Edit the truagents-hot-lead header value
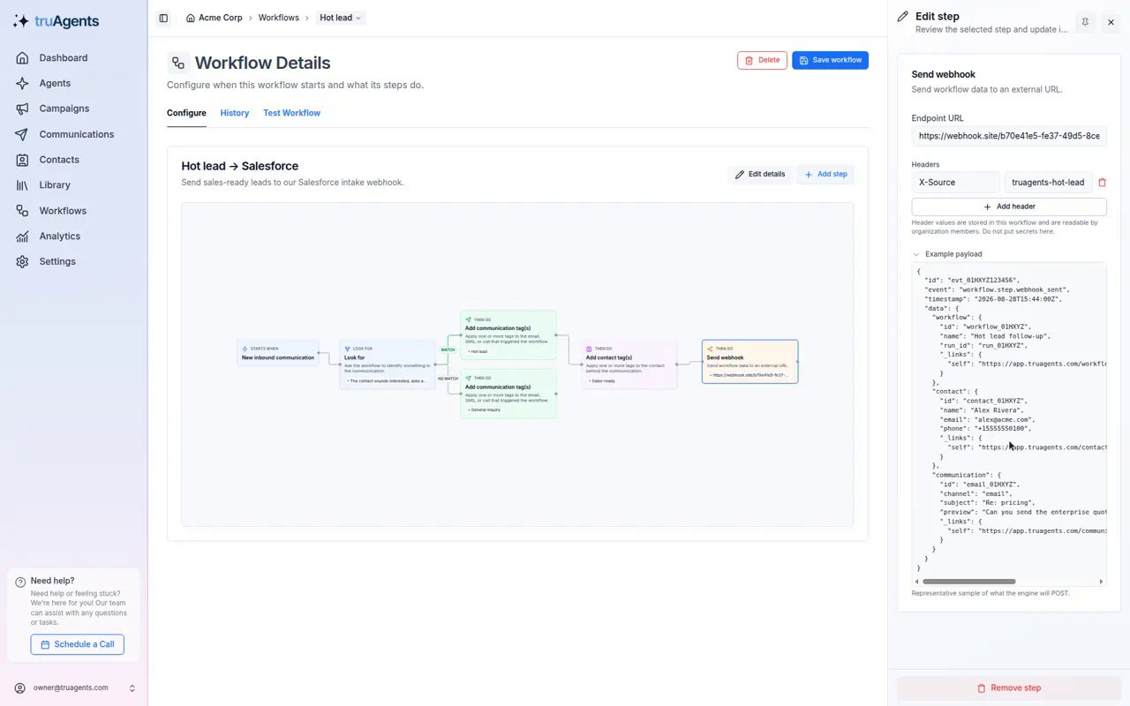The image size is (1130, 706). tap(1049, 183)
